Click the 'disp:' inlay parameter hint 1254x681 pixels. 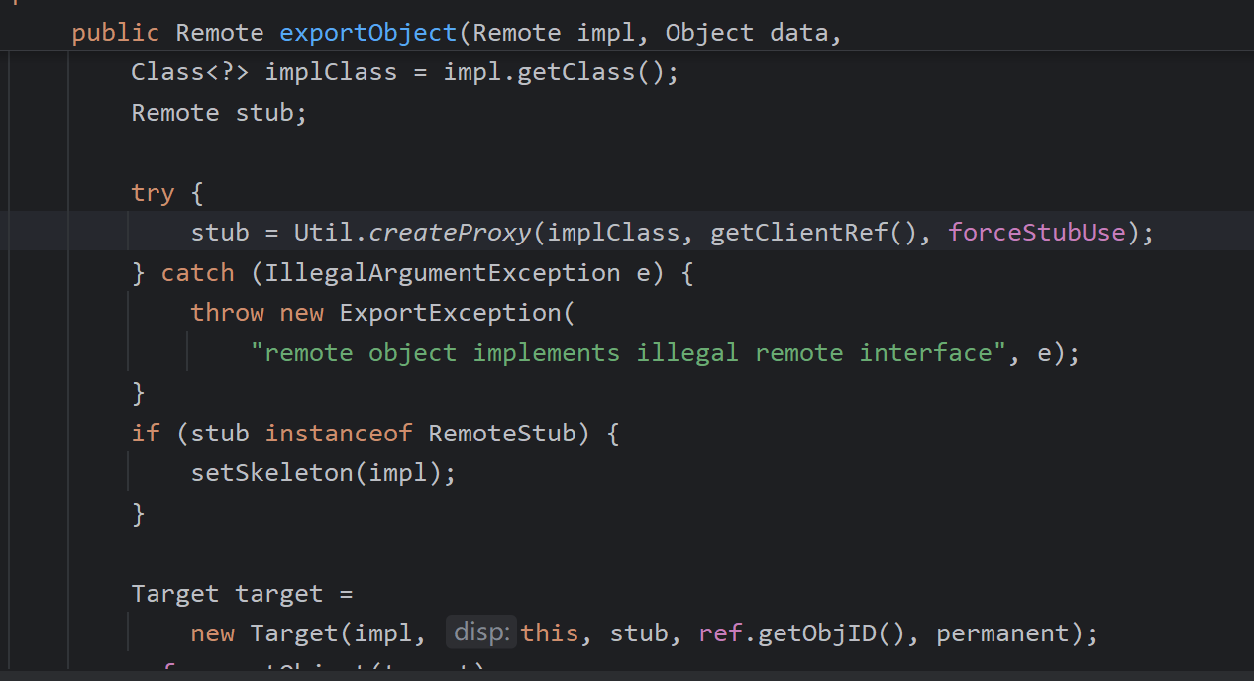tap(481, 633)
